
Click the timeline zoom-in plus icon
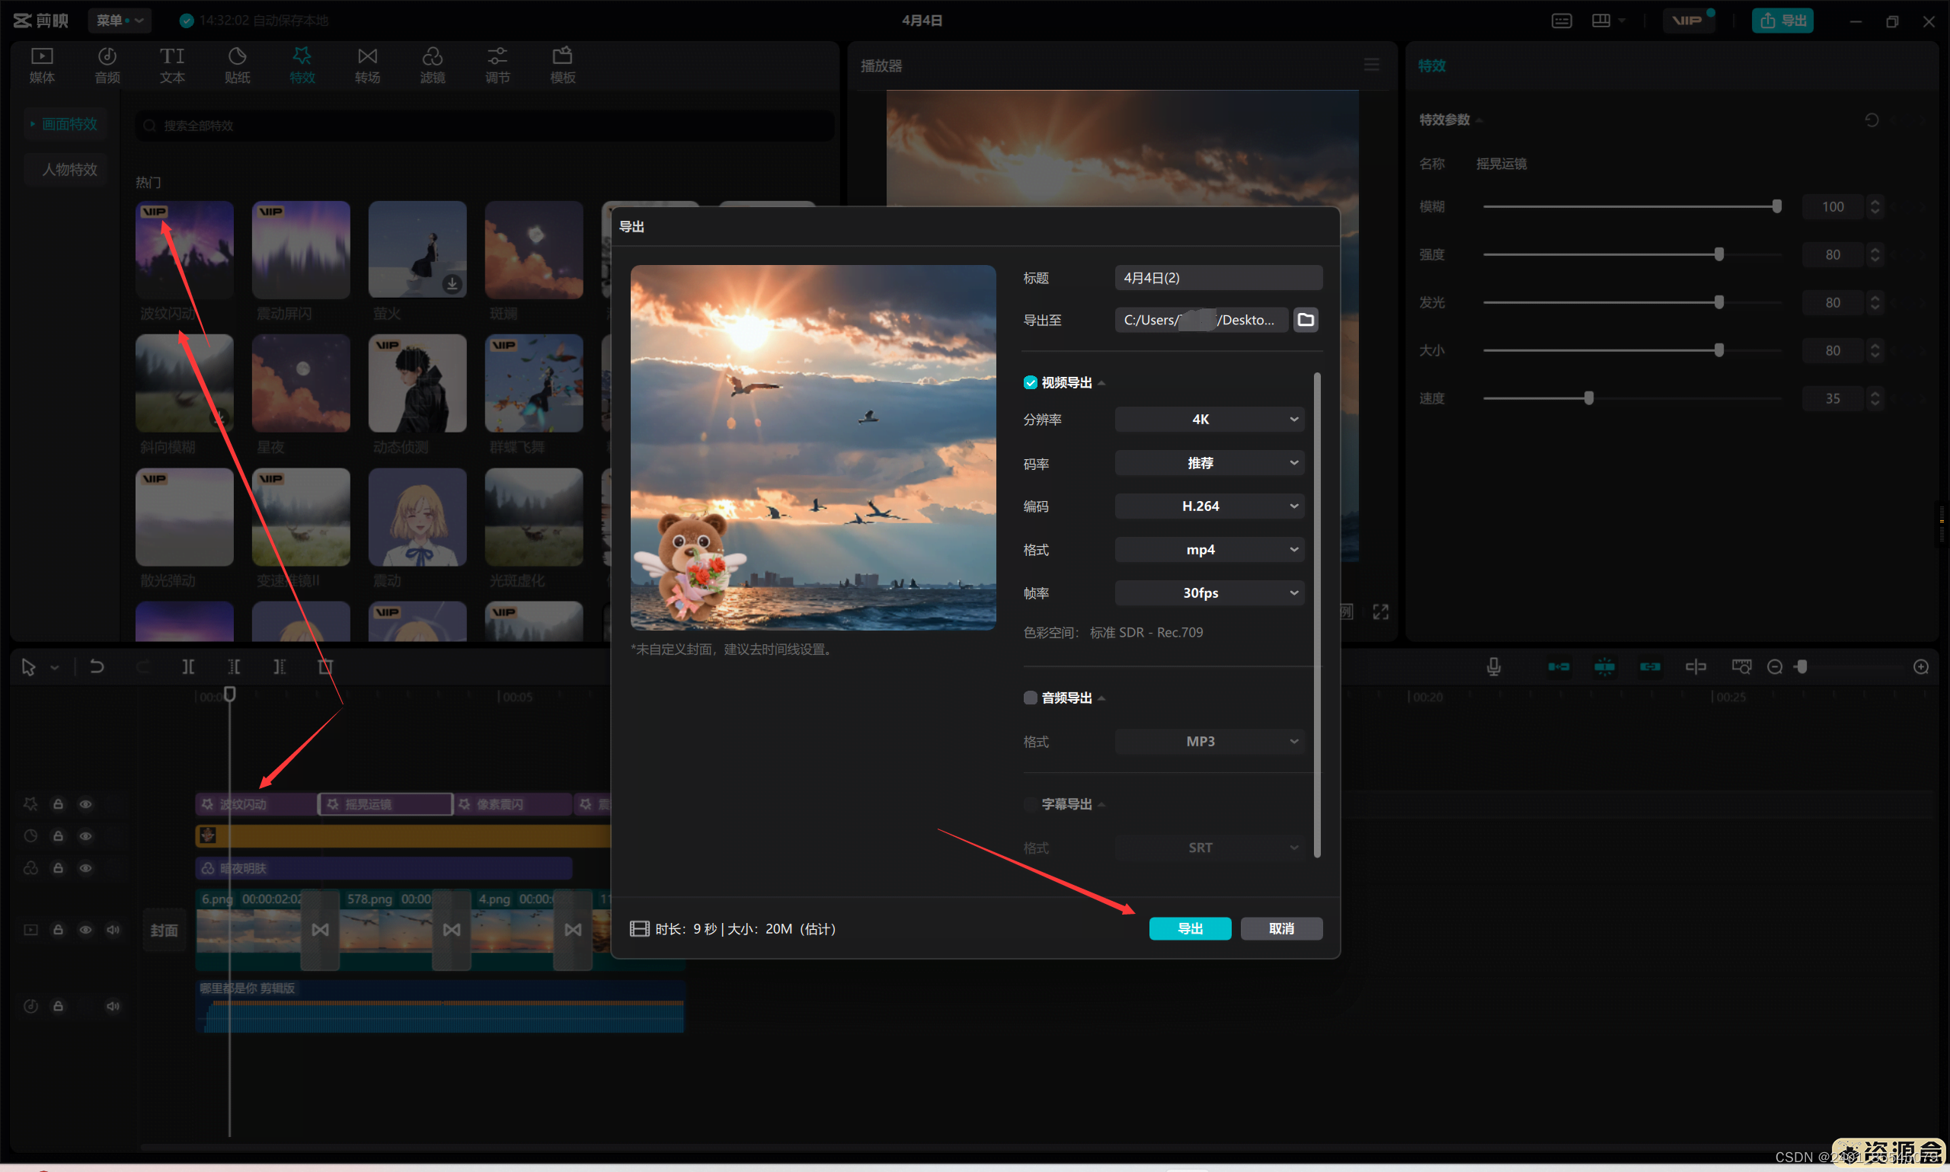click(1921, 666)
